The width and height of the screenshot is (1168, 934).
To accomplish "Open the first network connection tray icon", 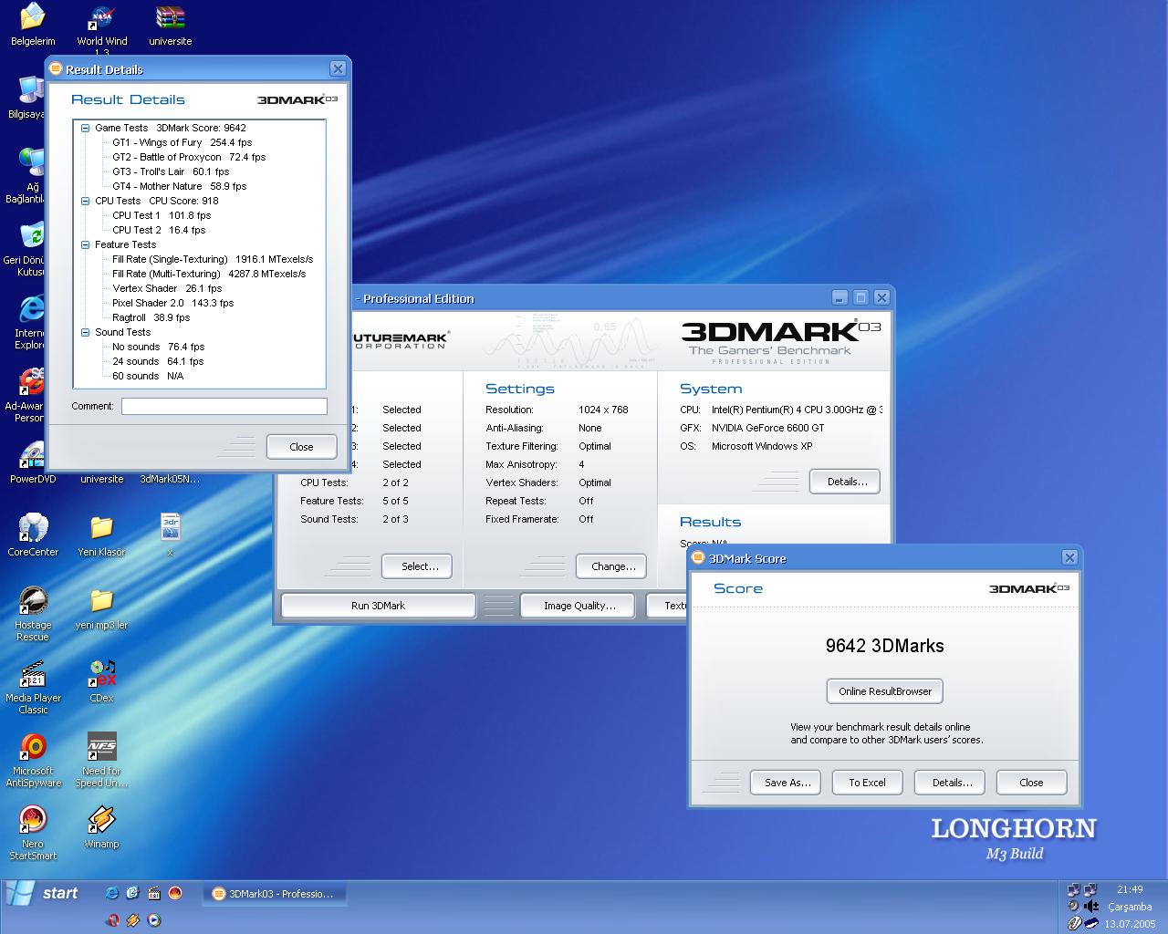I will (x=1074, y=889).
